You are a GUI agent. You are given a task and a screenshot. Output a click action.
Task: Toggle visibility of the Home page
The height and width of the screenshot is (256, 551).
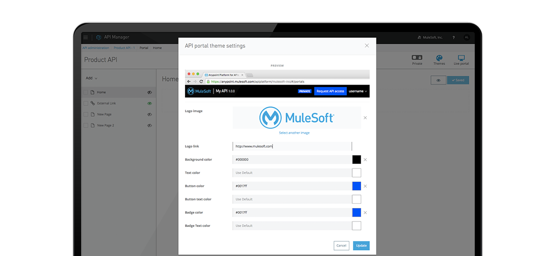point(149,93)
